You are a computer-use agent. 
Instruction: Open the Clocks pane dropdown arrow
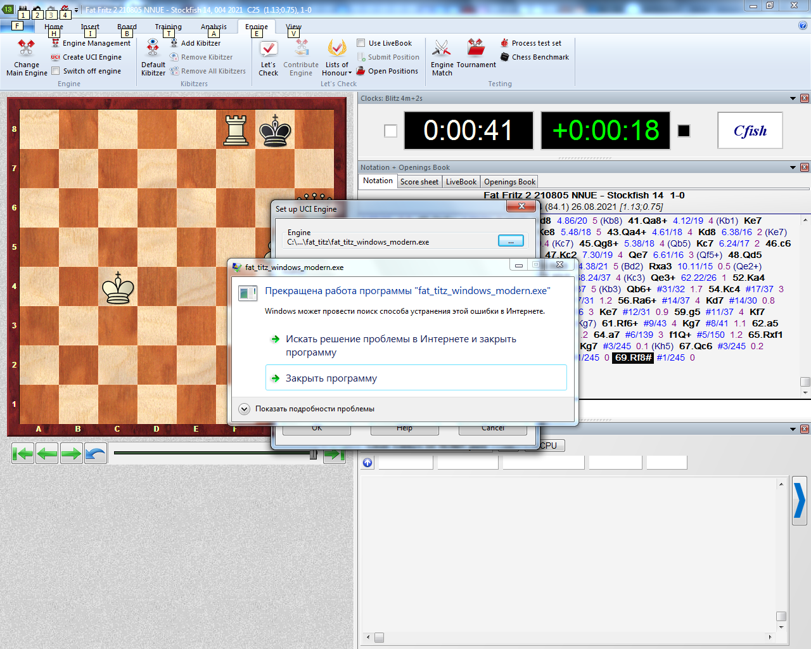[x=793, y=98]
